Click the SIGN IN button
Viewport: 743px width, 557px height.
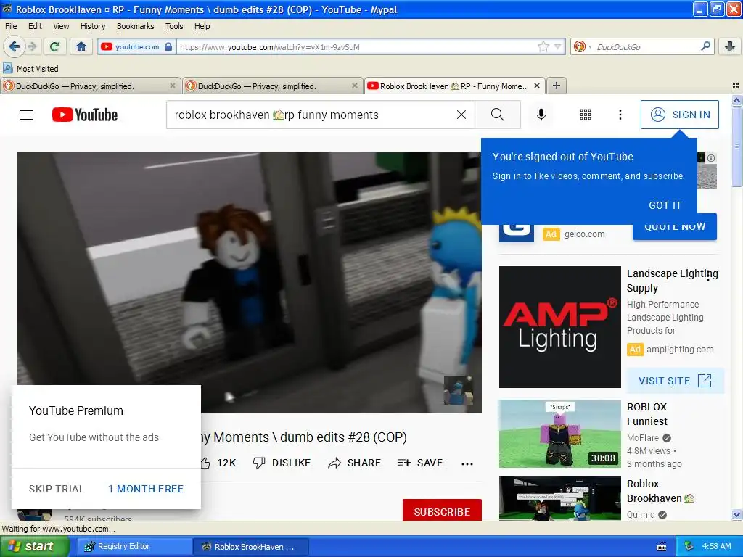click(679, 115)
